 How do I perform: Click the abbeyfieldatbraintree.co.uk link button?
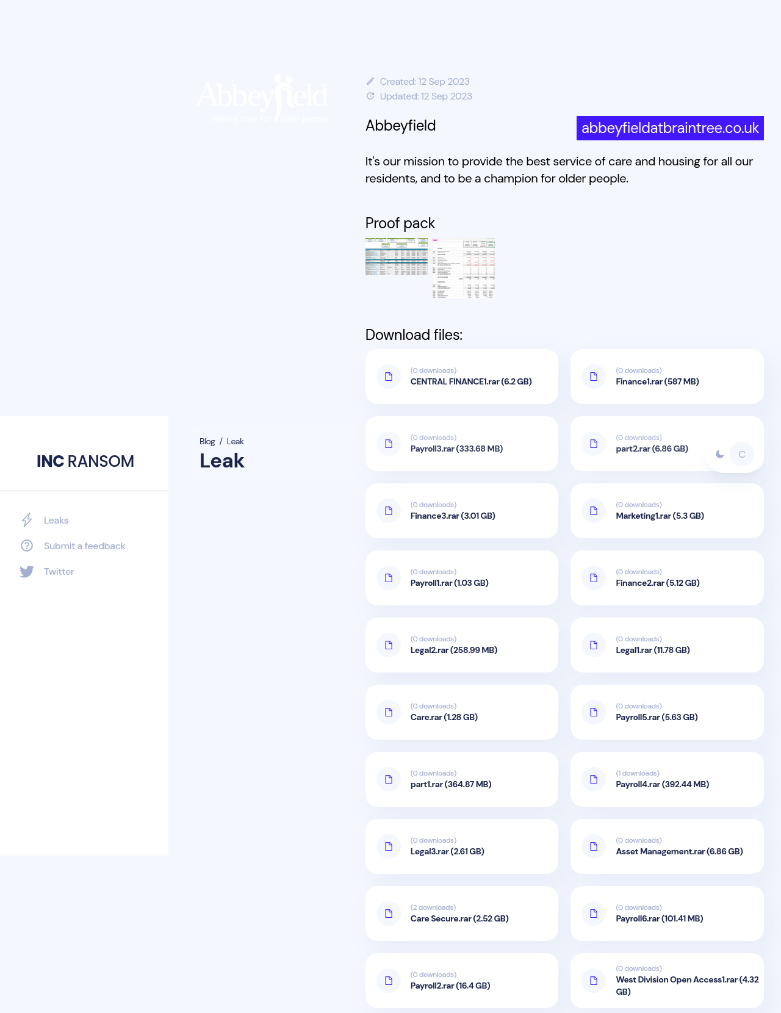(669, 128)
